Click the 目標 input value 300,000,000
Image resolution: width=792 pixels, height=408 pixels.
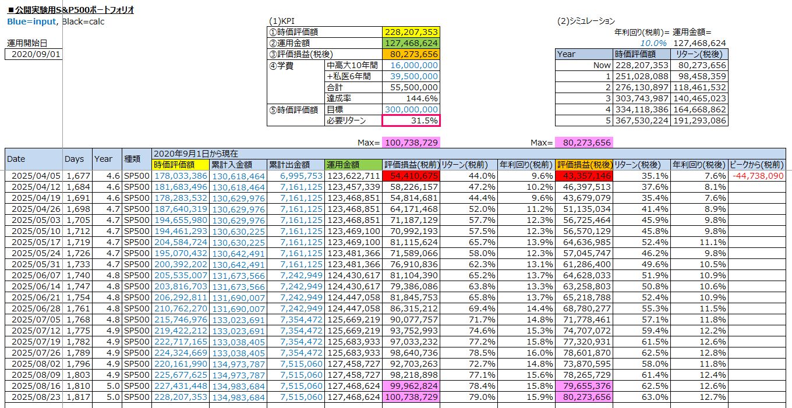(411, 109)
